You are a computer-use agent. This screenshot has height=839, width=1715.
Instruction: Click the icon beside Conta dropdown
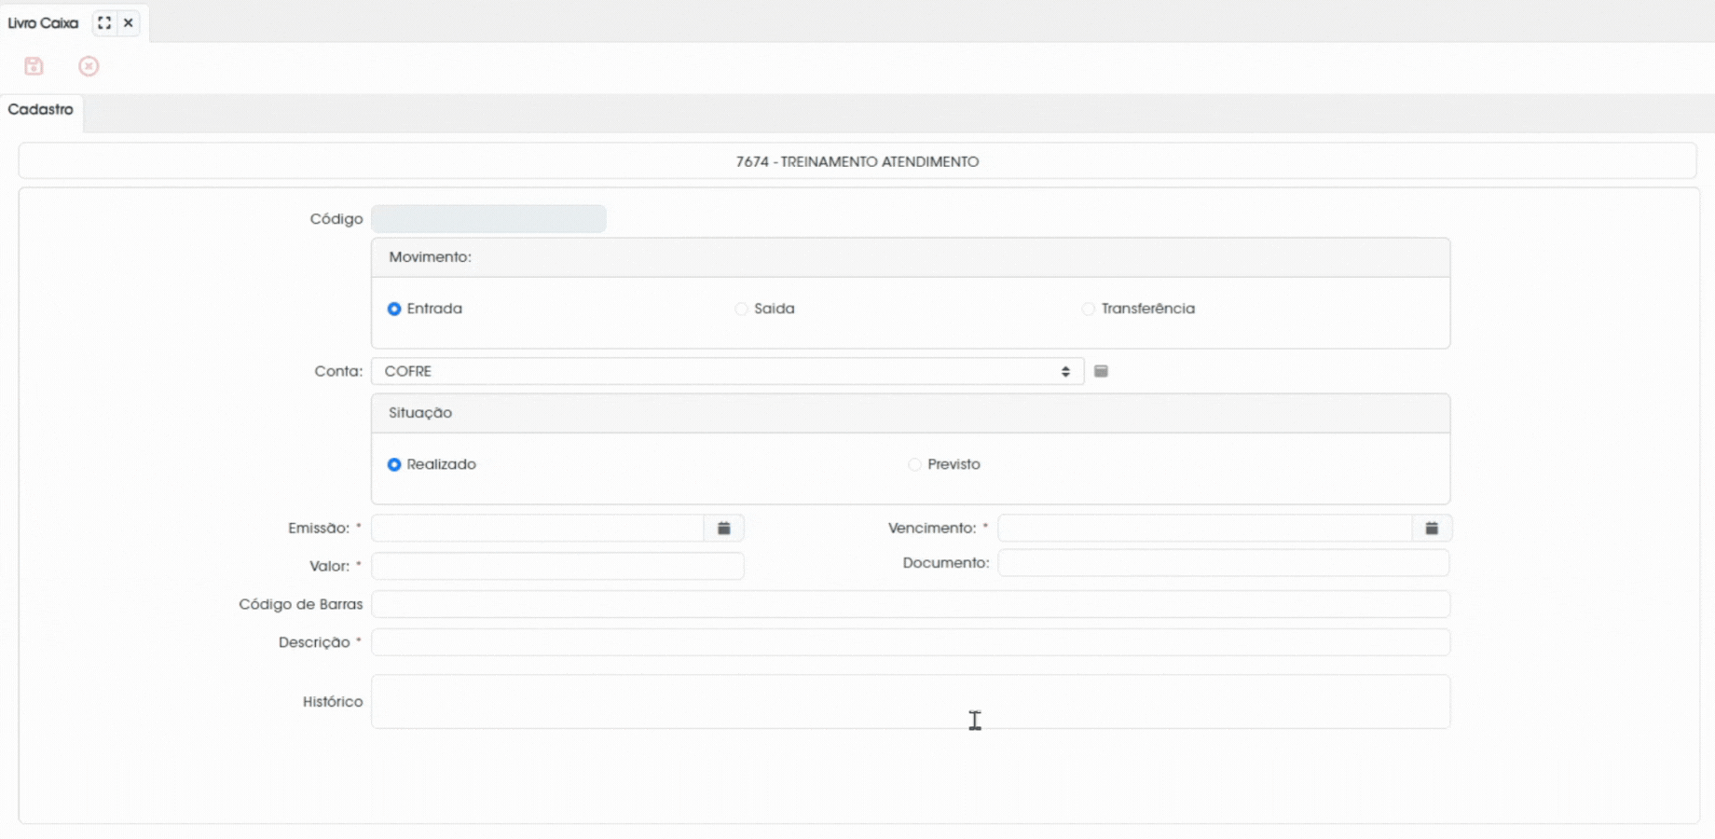[1101, 371]
